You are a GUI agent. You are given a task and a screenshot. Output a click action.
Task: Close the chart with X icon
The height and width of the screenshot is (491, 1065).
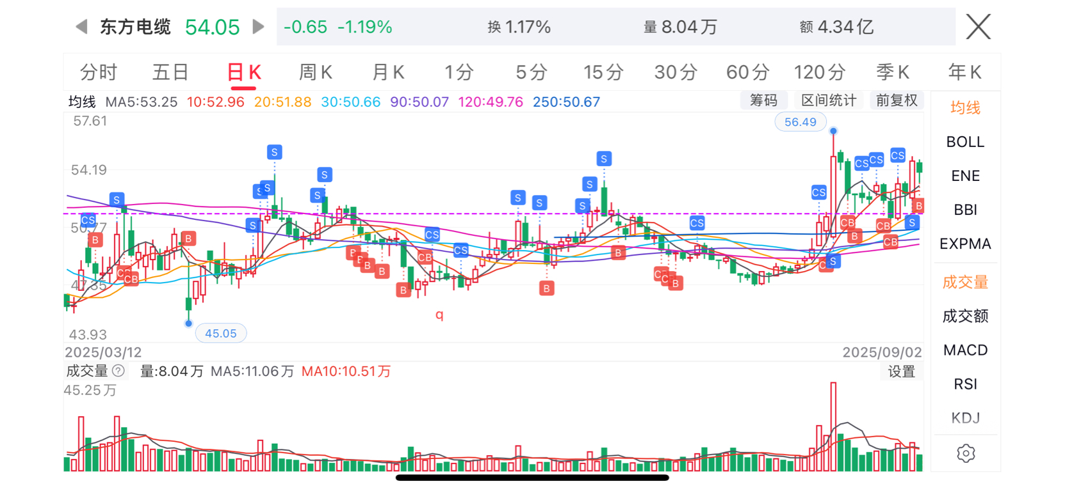(x=978, y=27)
